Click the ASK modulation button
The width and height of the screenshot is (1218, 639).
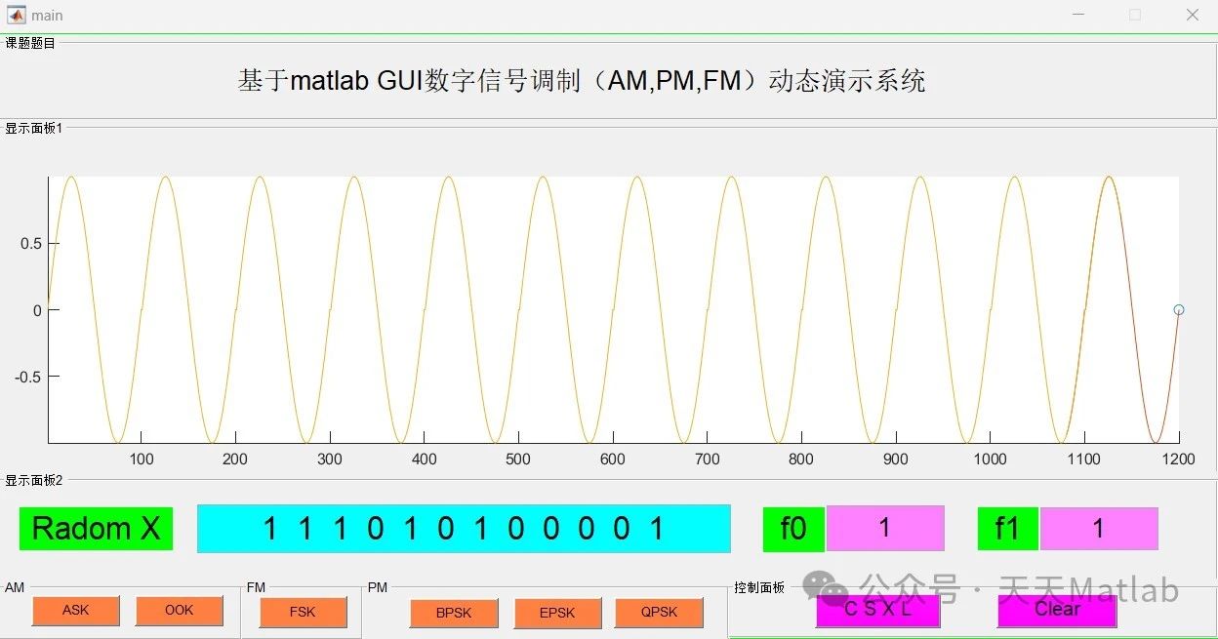pyautogui.click(x=75, y=611)
